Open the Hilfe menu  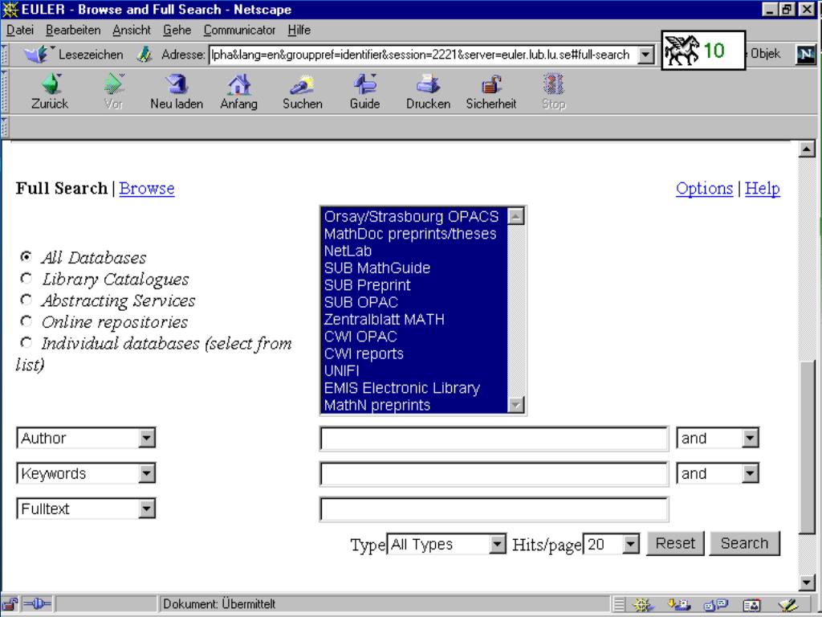[x=299, y=30]
